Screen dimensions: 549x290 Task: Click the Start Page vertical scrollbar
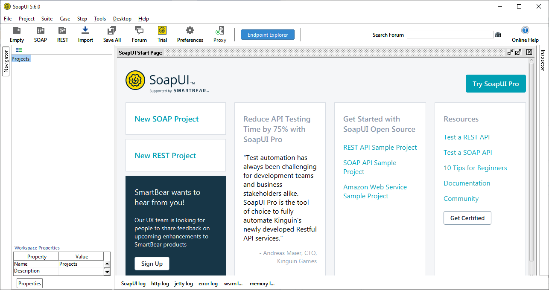[531, 162]
